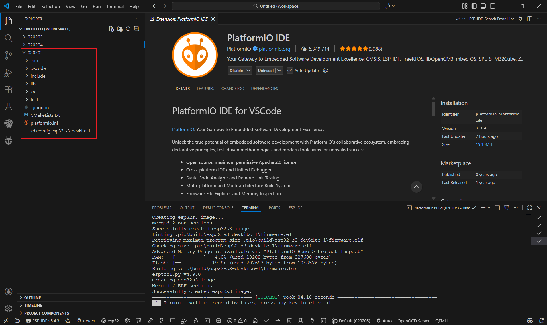Click PlatformIO Home icon in status bar

(255, 321)
